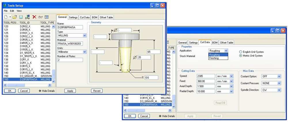Click Apply in the Tools Setup window

(x=70, y=91)
